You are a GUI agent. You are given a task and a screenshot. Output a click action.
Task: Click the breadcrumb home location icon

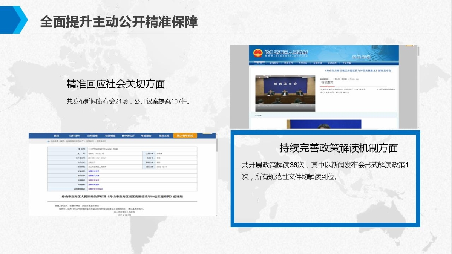48,141
